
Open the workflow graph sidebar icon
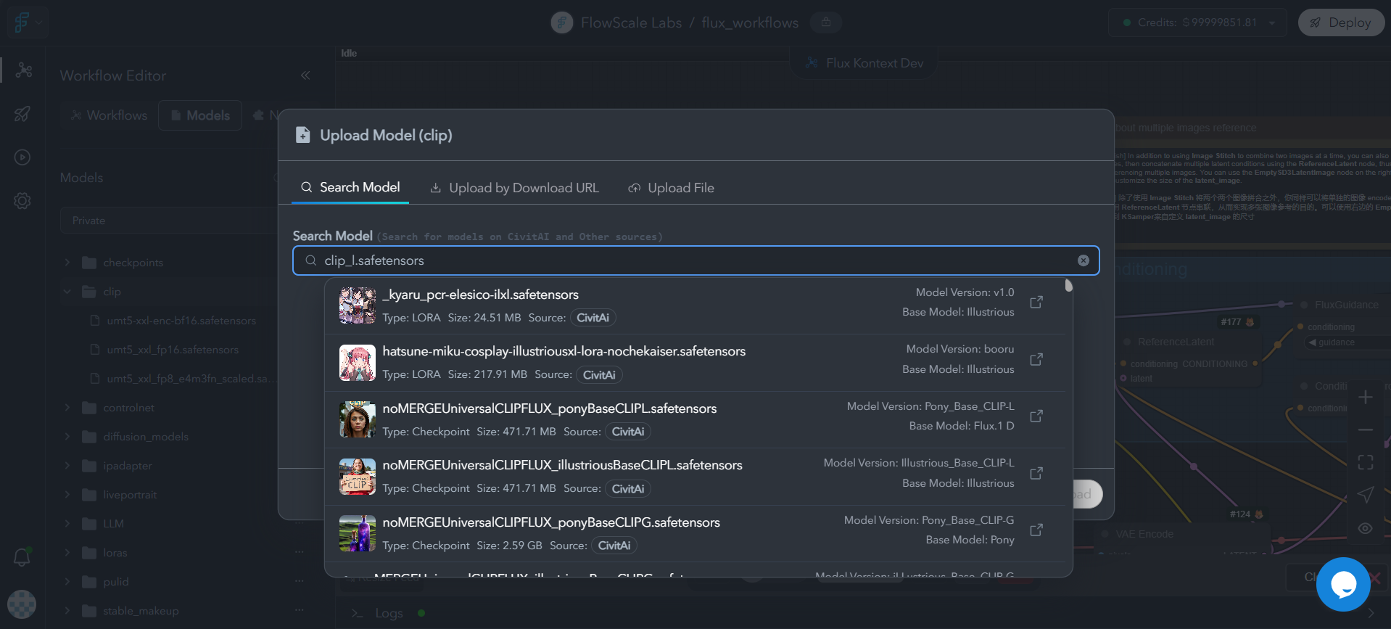[23, 70]
